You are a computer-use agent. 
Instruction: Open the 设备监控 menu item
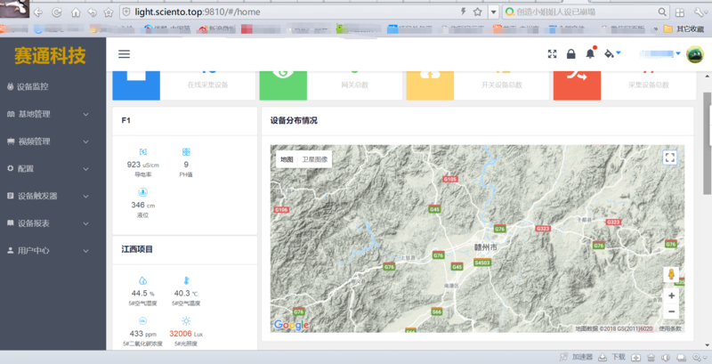coord(53,87)
